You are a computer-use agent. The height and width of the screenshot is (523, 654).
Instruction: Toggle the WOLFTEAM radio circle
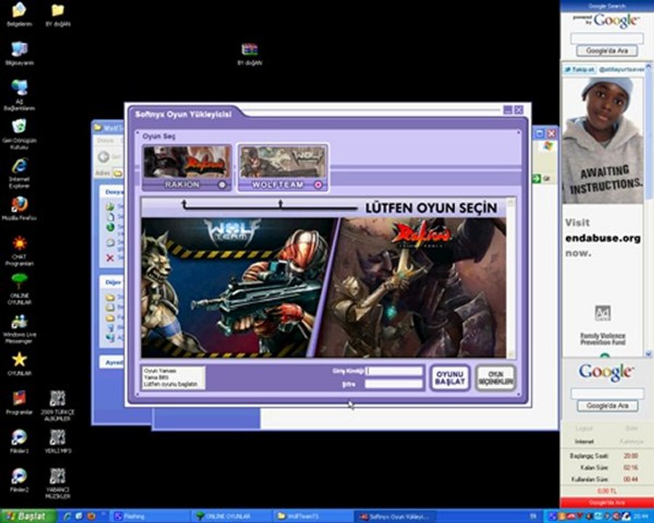(319, 185)
